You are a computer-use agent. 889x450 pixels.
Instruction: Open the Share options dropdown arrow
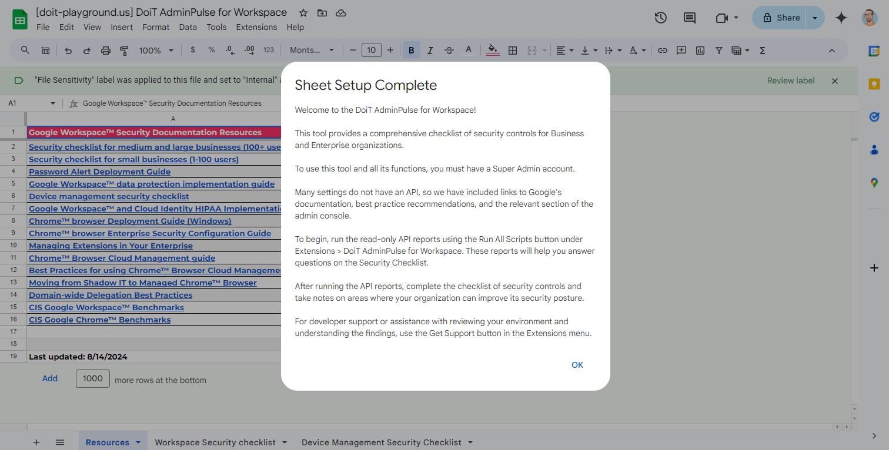coord(815,18)
